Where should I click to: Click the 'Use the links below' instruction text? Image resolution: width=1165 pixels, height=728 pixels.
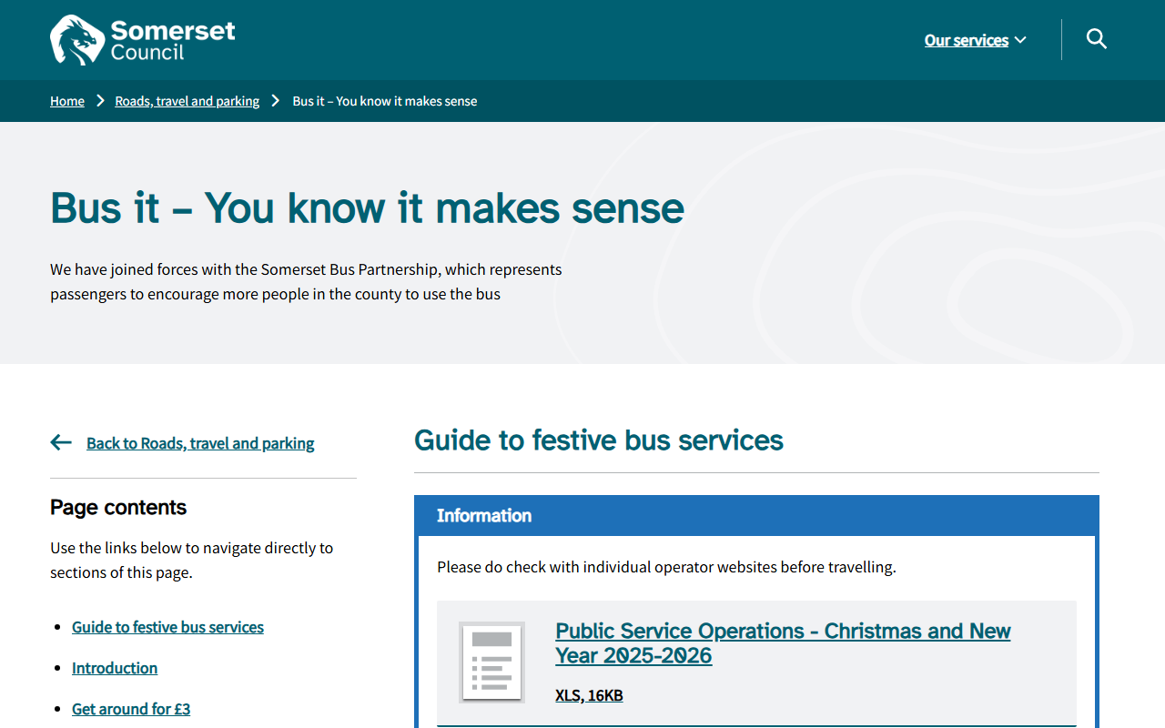(191, 561)
